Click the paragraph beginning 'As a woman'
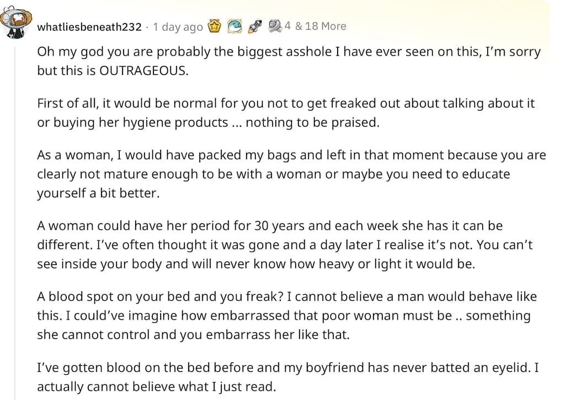Screen dimensions: 565x400 click(x=291, y=174)
